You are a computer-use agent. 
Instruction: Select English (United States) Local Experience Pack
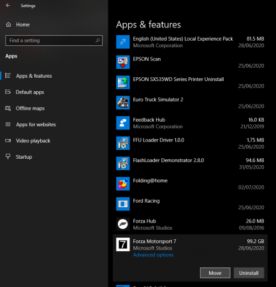(x=183, y=39)
